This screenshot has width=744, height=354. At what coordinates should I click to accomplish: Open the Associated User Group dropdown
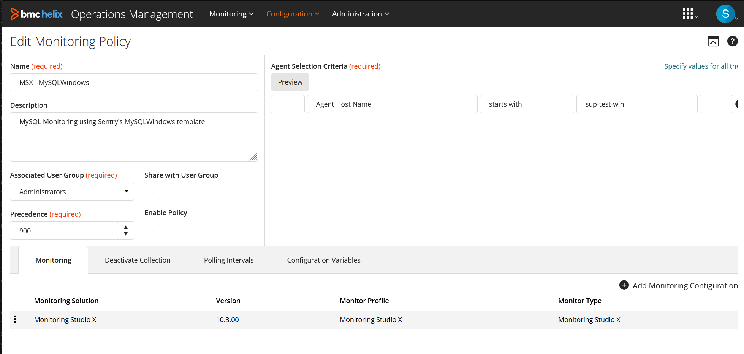pyautogui.click(x=126, y=192)
